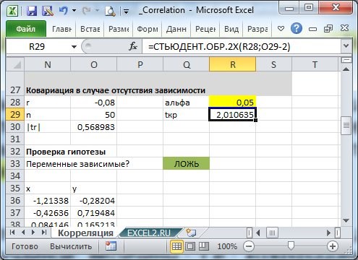Insert a new worksheet via tab icon
This screenshot has height=260, width=358.
[191, 233]
